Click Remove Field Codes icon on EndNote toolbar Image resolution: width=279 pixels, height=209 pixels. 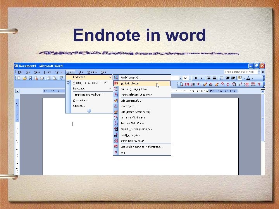[228, 84]
